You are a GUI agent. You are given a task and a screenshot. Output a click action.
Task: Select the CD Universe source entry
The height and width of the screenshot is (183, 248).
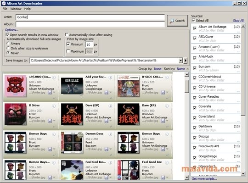216,88
